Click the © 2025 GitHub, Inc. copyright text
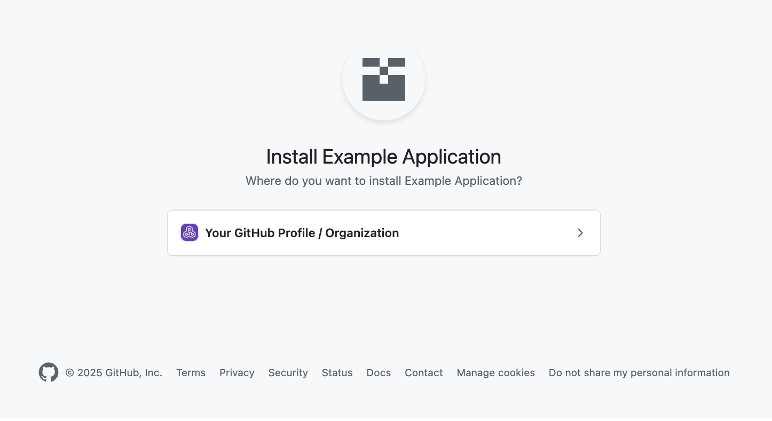 pyautogui.click(x=114, y=373)
